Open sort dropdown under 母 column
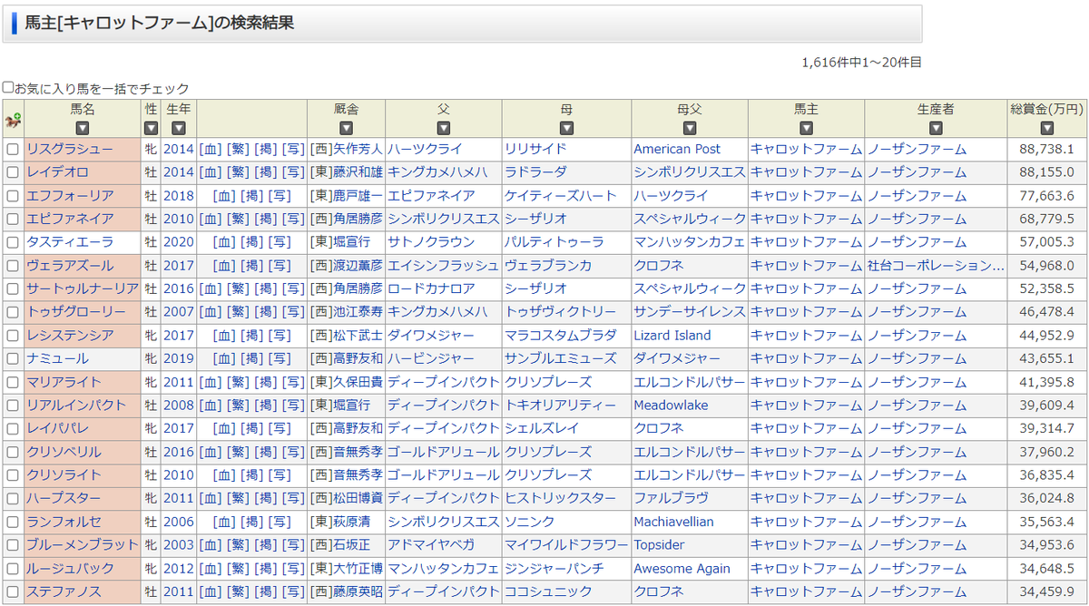This screenshot has height=606, width=1089. (x=566, y=128)
